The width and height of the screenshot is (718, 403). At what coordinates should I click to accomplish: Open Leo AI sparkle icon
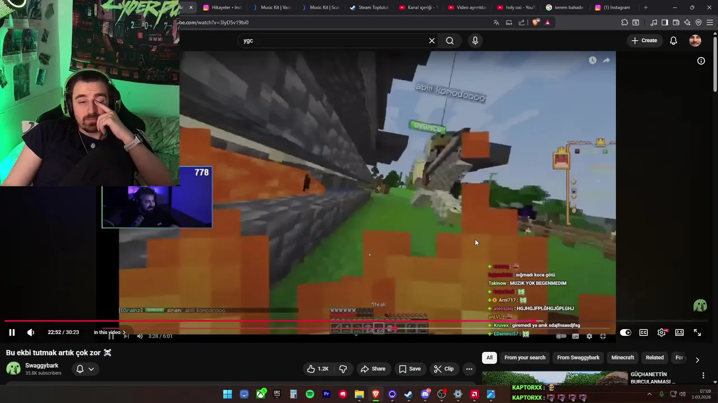point(687,22)
